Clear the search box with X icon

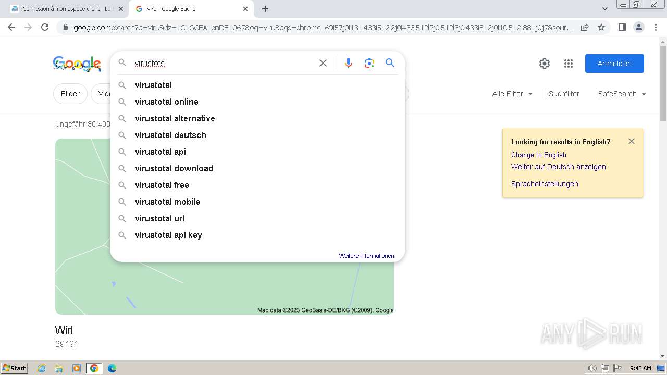point(323,63)
